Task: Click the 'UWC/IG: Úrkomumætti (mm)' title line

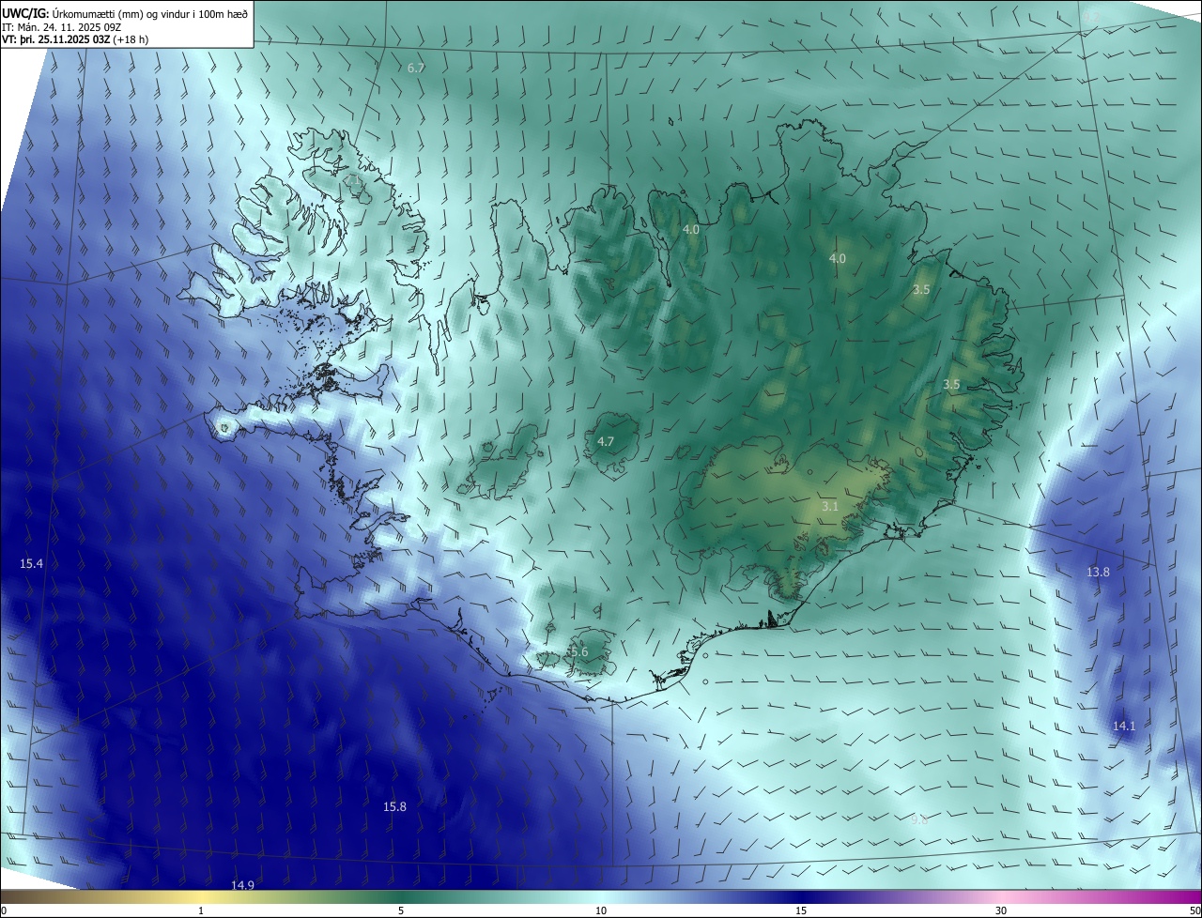Action: point(124,13)
